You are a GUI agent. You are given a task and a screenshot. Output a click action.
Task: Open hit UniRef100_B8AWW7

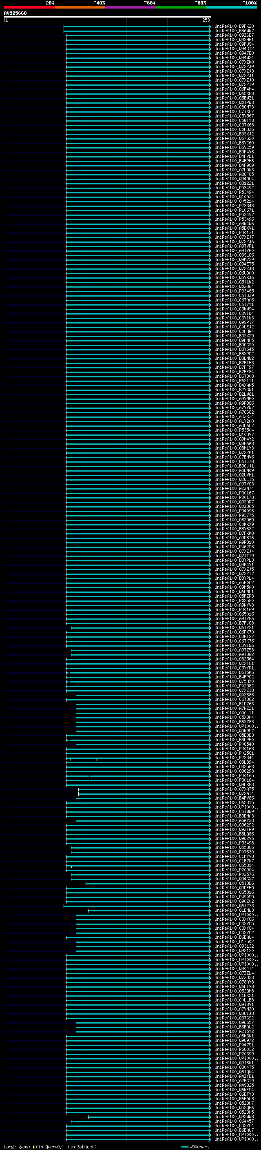[x=234, y=31]
